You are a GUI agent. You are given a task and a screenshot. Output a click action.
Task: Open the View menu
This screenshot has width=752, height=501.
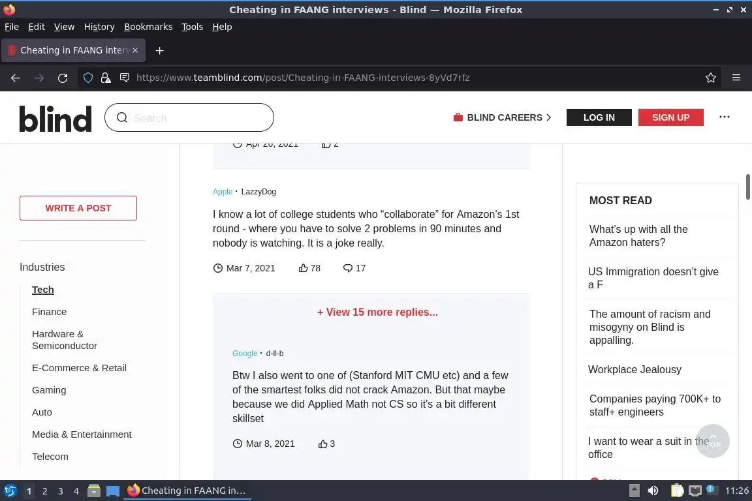coord(64,27)
